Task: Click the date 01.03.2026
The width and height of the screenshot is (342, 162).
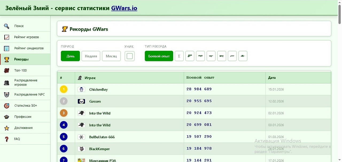Action: click(276, 137)
